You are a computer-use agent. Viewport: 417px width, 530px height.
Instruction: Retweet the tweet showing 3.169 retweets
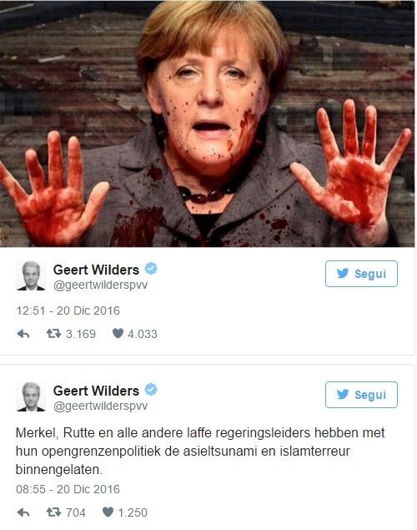point(53,334)
